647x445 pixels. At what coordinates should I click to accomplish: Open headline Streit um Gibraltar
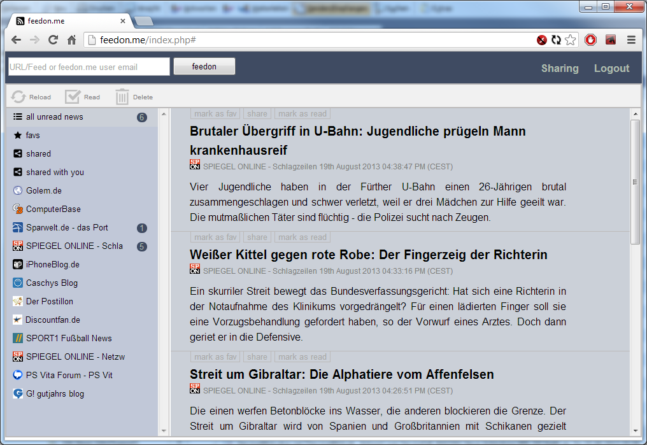(x=342, y=374)
